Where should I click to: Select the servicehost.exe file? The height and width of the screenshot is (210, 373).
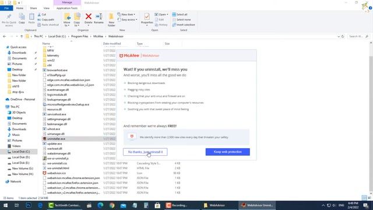tap(57, 114)
